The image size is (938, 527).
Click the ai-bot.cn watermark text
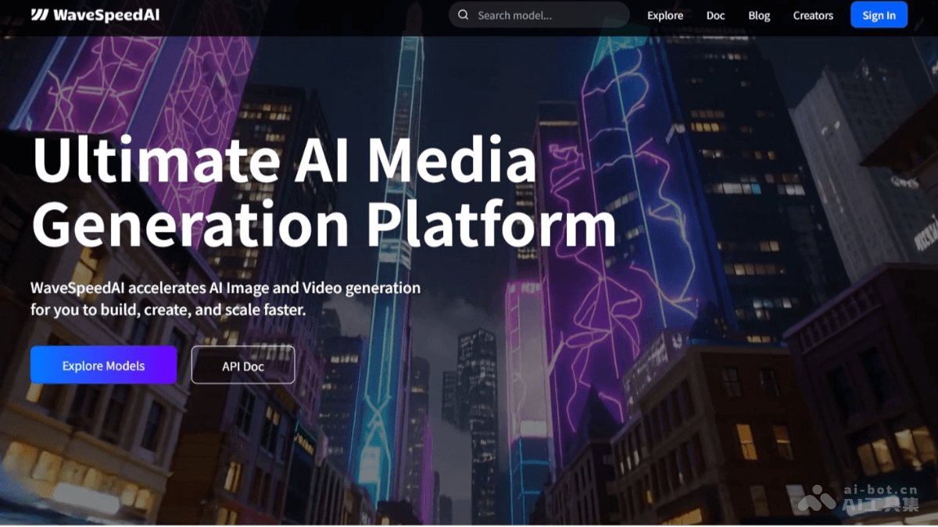[x=880, y=490]
